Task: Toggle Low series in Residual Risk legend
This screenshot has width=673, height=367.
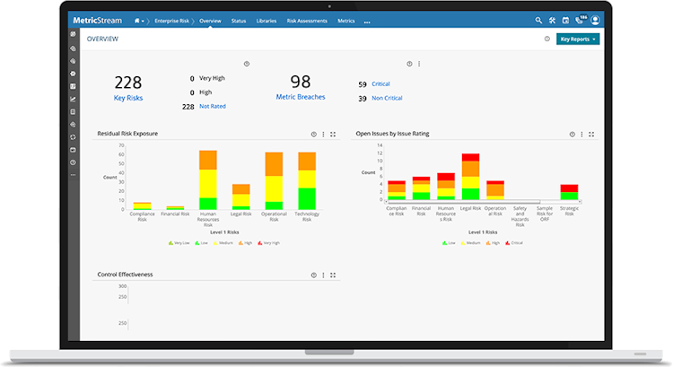Action: pos(201,243)
